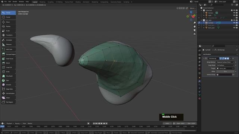
Task: Open the viewport Options dropdown
Action: pyautogui.click(x=193, y=8)
